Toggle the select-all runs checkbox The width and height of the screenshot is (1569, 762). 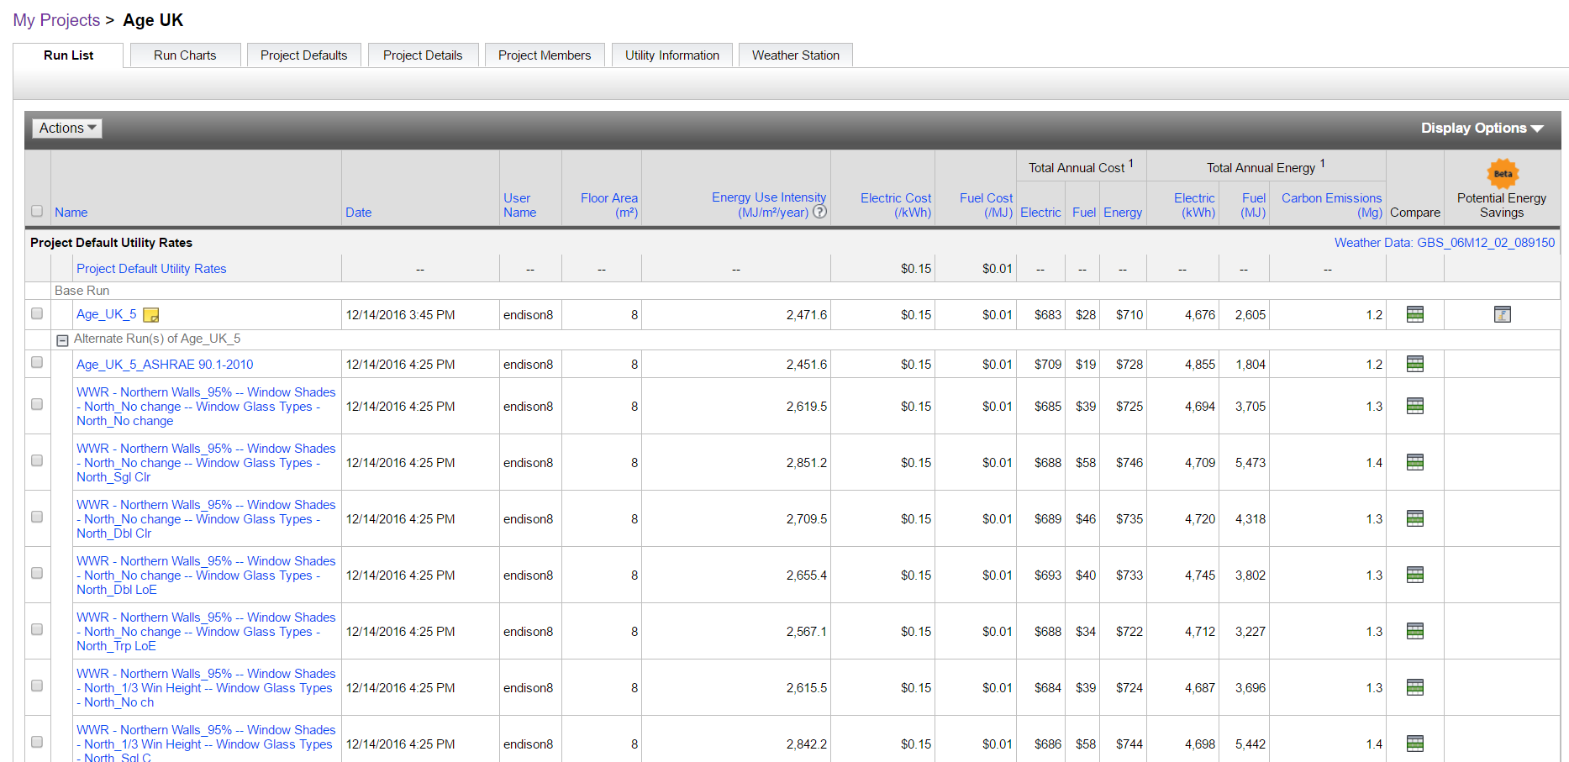[37, 212]
